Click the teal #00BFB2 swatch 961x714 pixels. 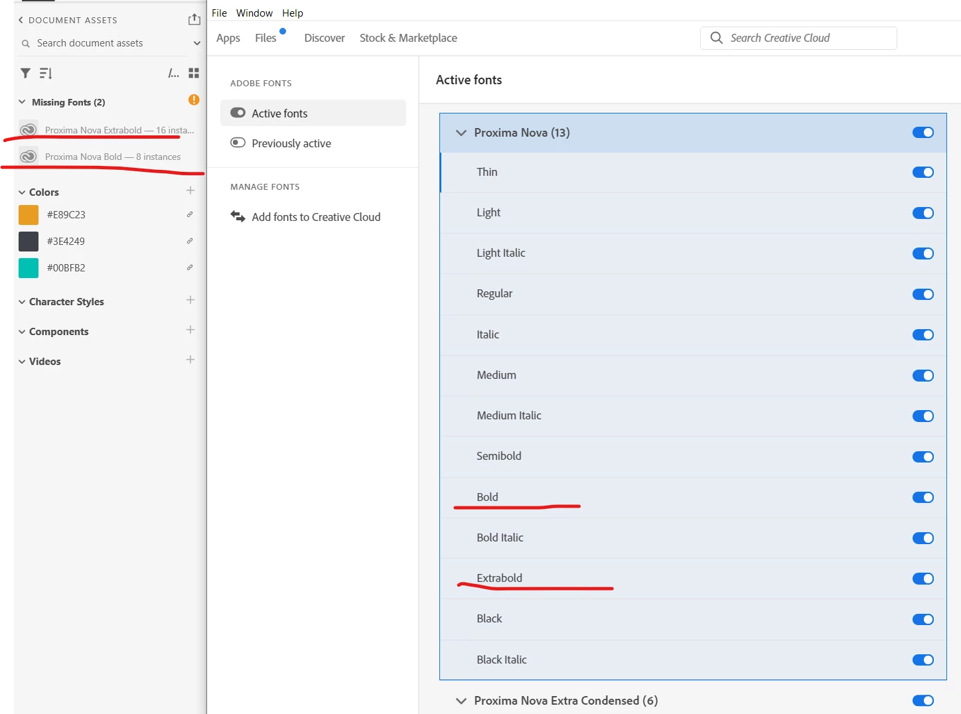pos(29,268)
